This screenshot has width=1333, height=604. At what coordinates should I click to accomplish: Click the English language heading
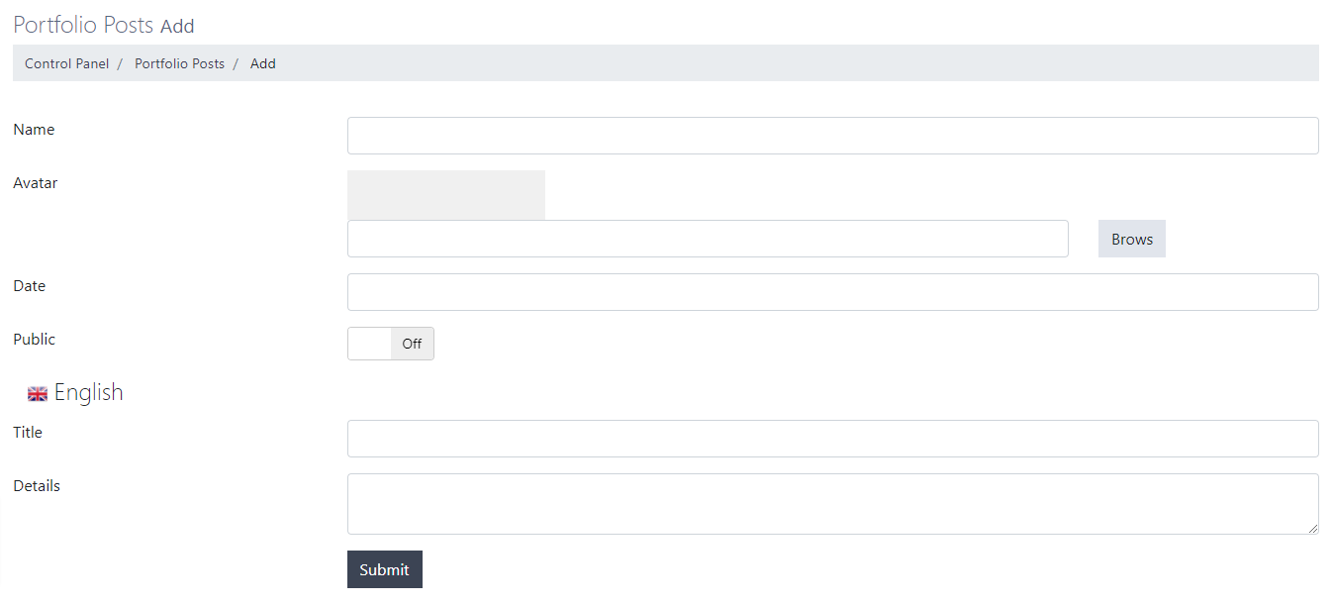tap(88, 392)
